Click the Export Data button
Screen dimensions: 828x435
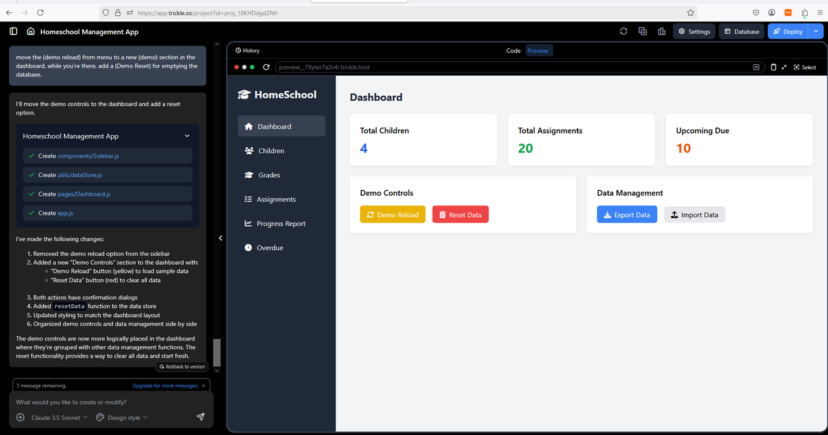tap(627, 214)
